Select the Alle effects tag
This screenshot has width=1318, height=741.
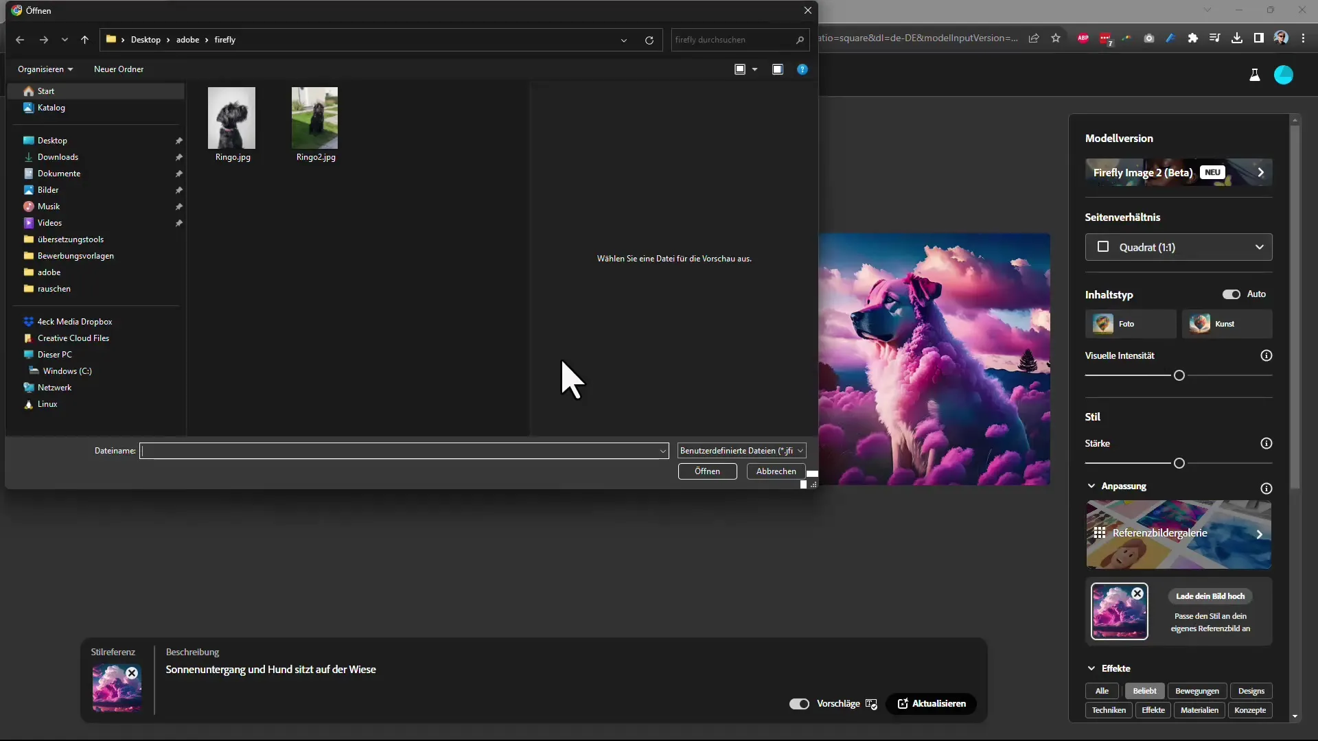click(x=1102, y=690)
